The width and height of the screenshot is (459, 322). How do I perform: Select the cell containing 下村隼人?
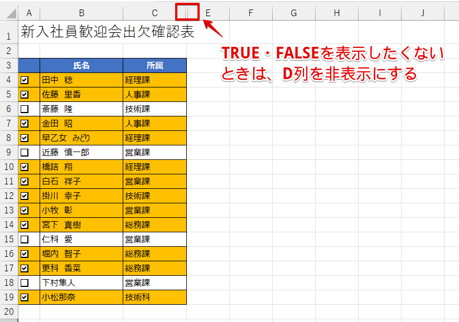point(81,283)
